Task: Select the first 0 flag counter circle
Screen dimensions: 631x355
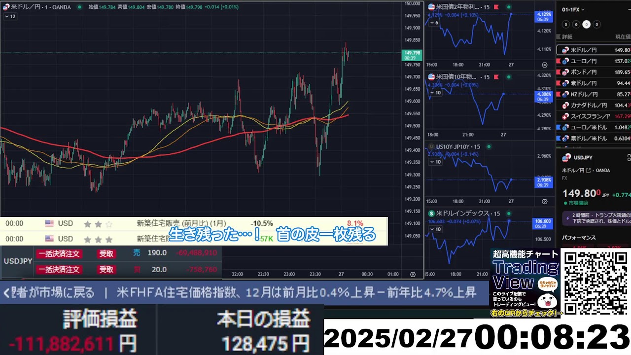Action: pos(565,24)
